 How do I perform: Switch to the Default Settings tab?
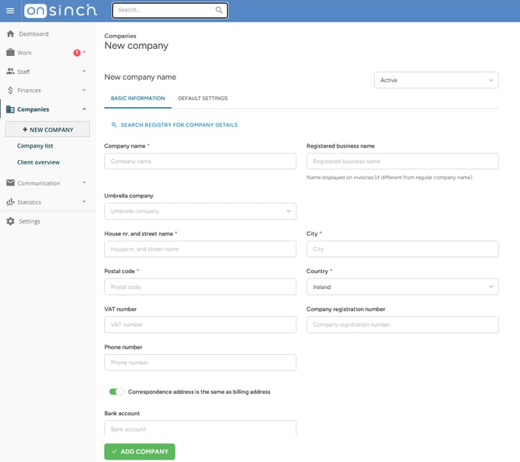pos(203,99)
